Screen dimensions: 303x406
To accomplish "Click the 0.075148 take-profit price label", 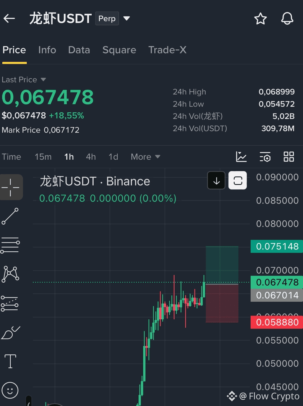I will click(x=277, y=246).
